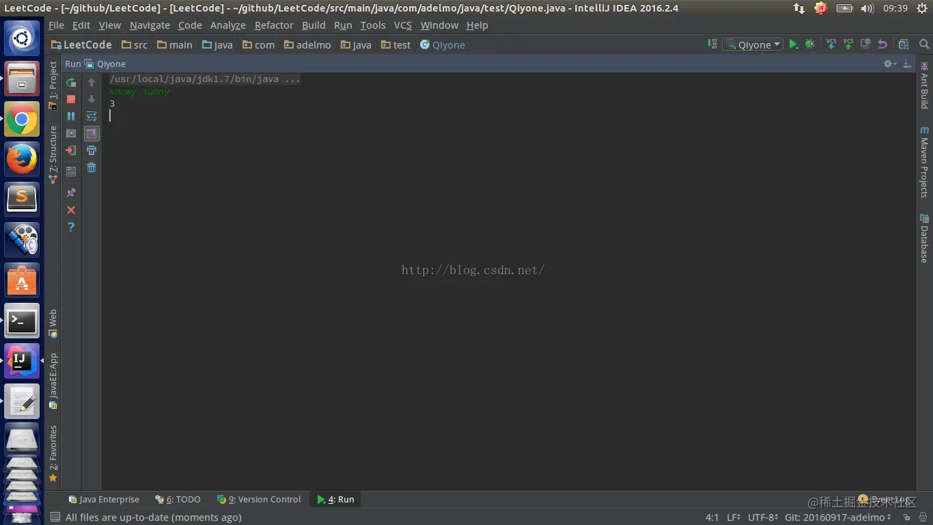Clear console with the trash can icon

tap(92, 167)
